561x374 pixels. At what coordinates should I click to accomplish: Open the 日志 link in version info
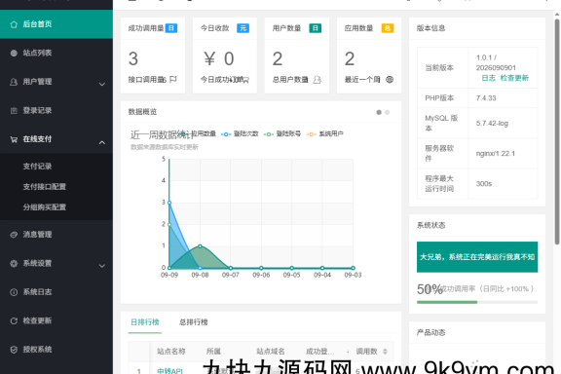pos(488,78)
